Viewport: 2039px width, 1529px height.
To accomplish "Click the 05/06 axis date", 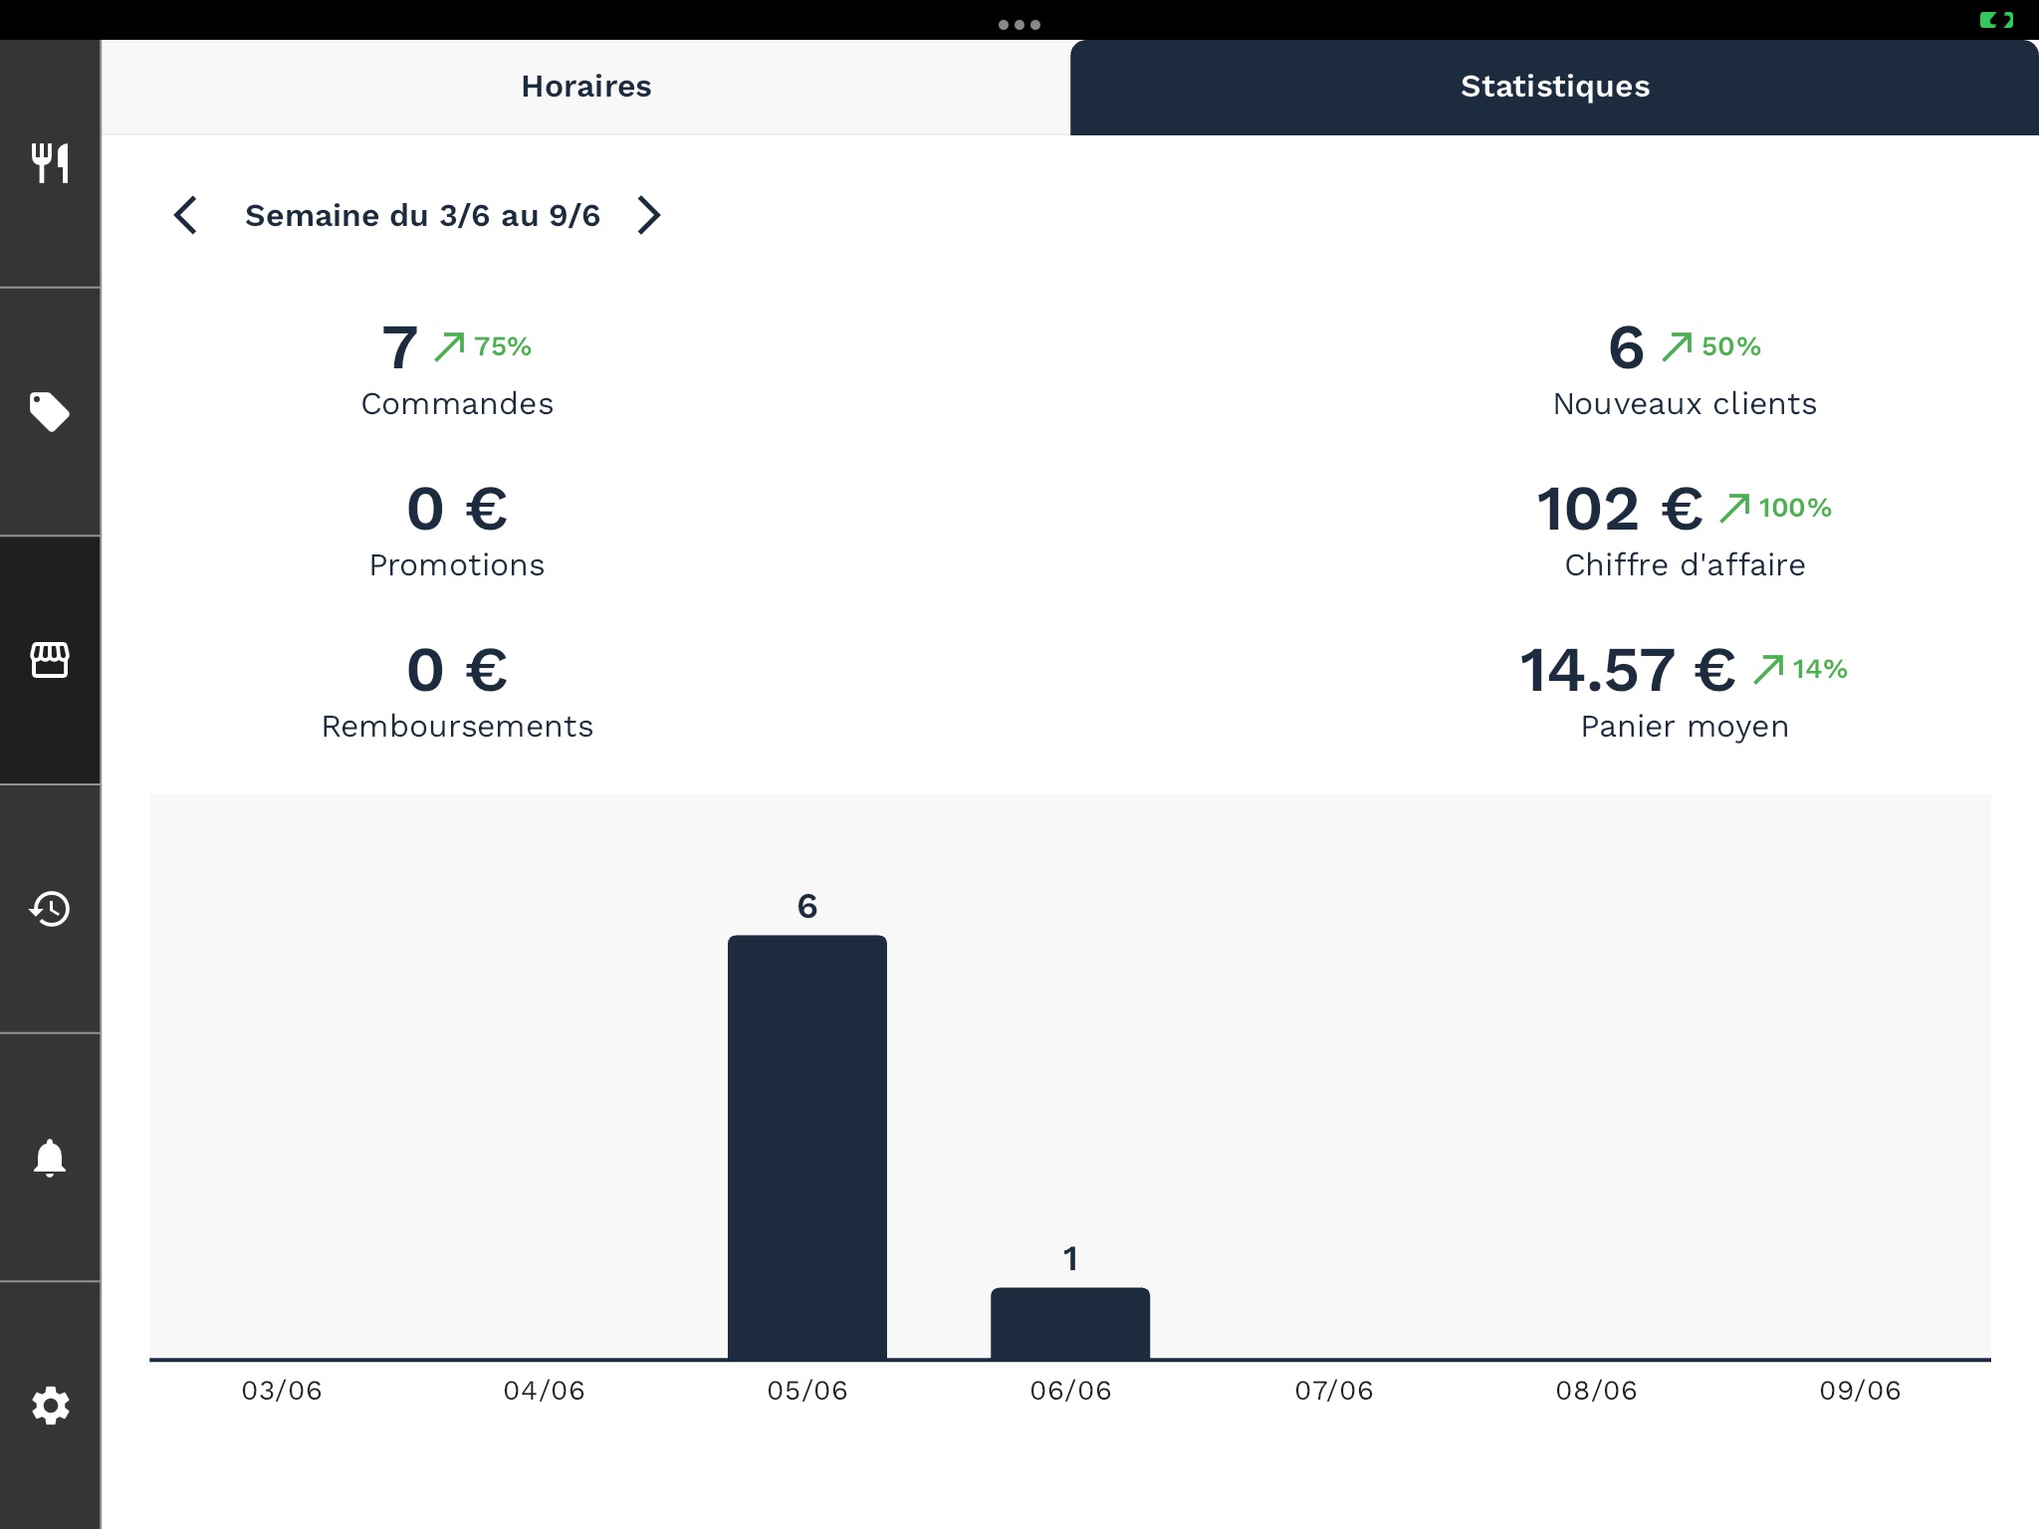I will pyautogui.click(x=807, y=1391).
